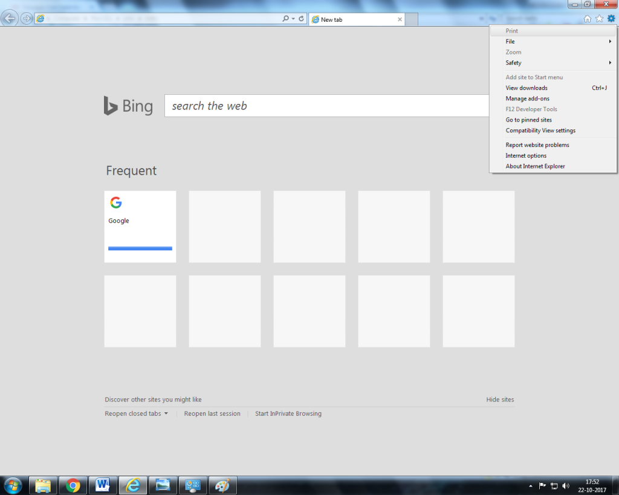Click the Bing logo
The width and height of the screenshot is (619, 495).
(128, 106)
